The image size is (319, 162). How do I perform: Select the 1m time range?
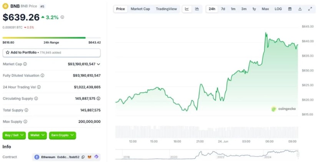[233, 9]
